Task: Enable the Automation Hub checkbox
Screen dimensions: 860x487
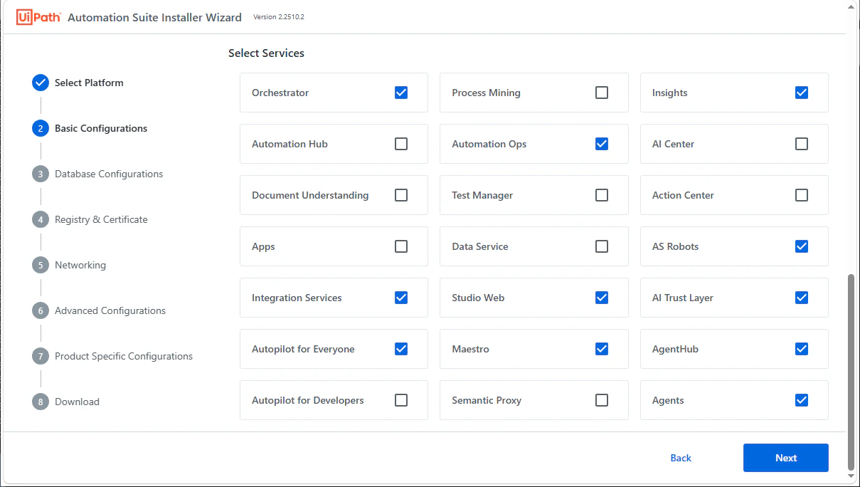Action: pos(401,144)
